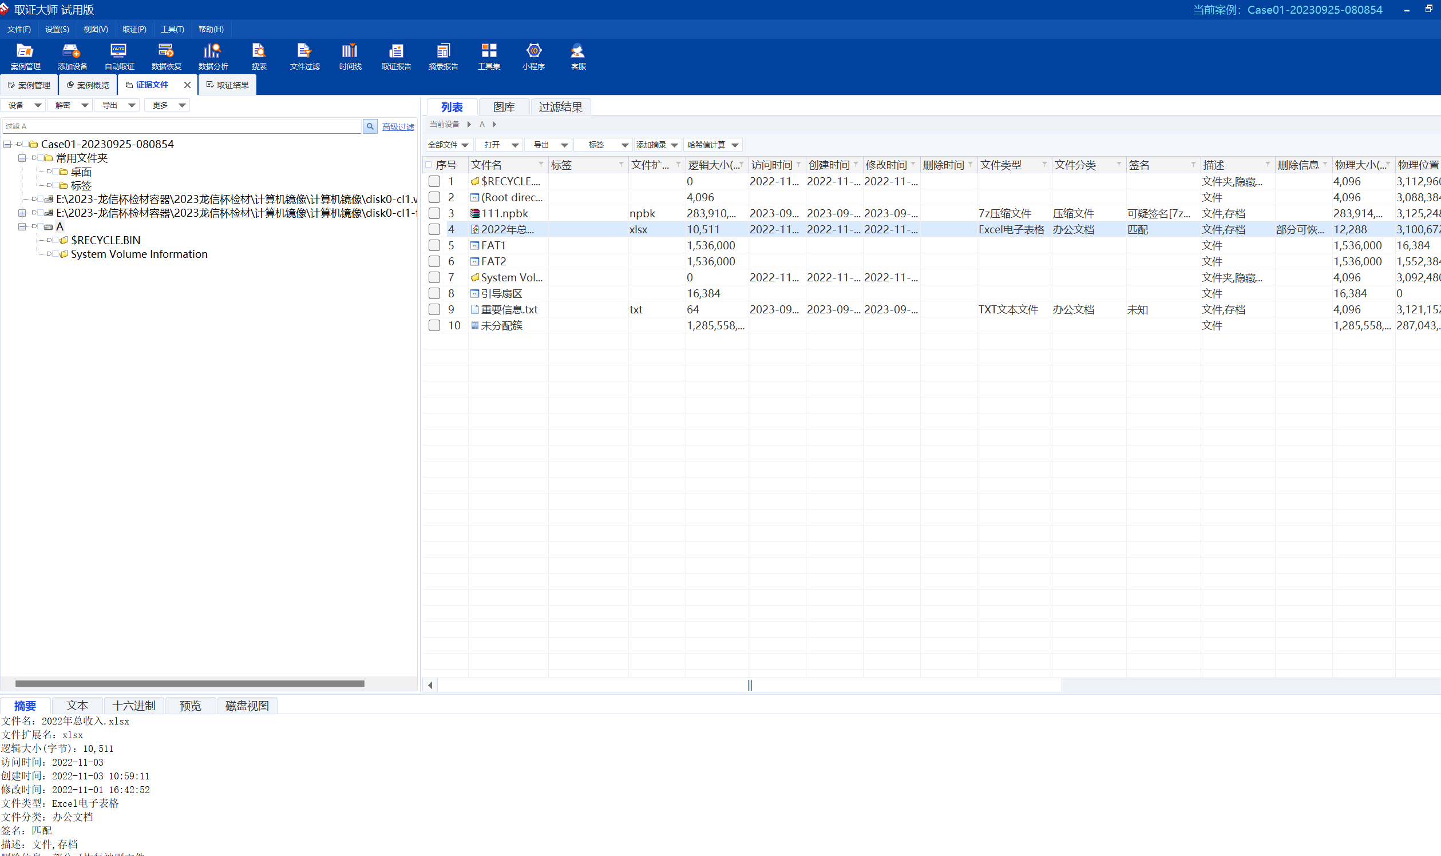Generate 取证报告 from the toolbar
The height and width of the screenshot is (856, 1441).
click(396, 57)
